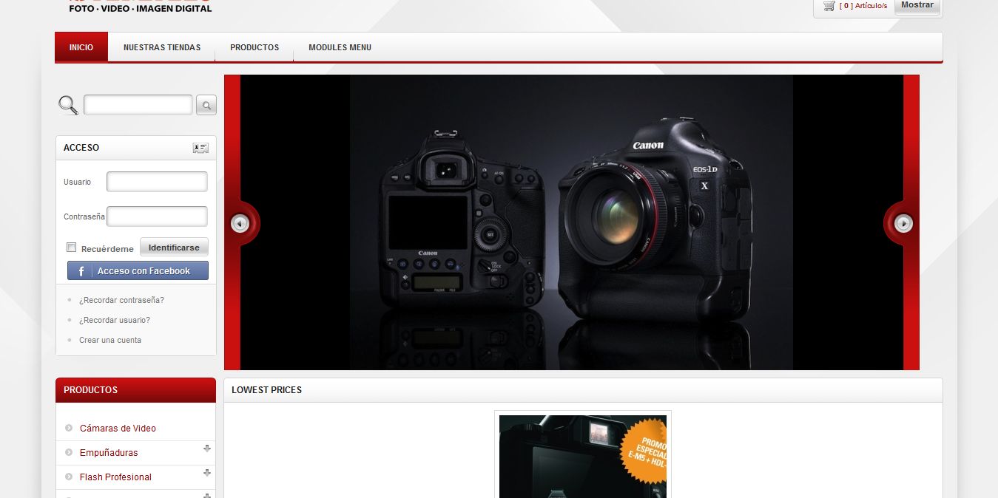The image size is (998, 498).
Task: Open Empuñaduras category
Action: 109,453
